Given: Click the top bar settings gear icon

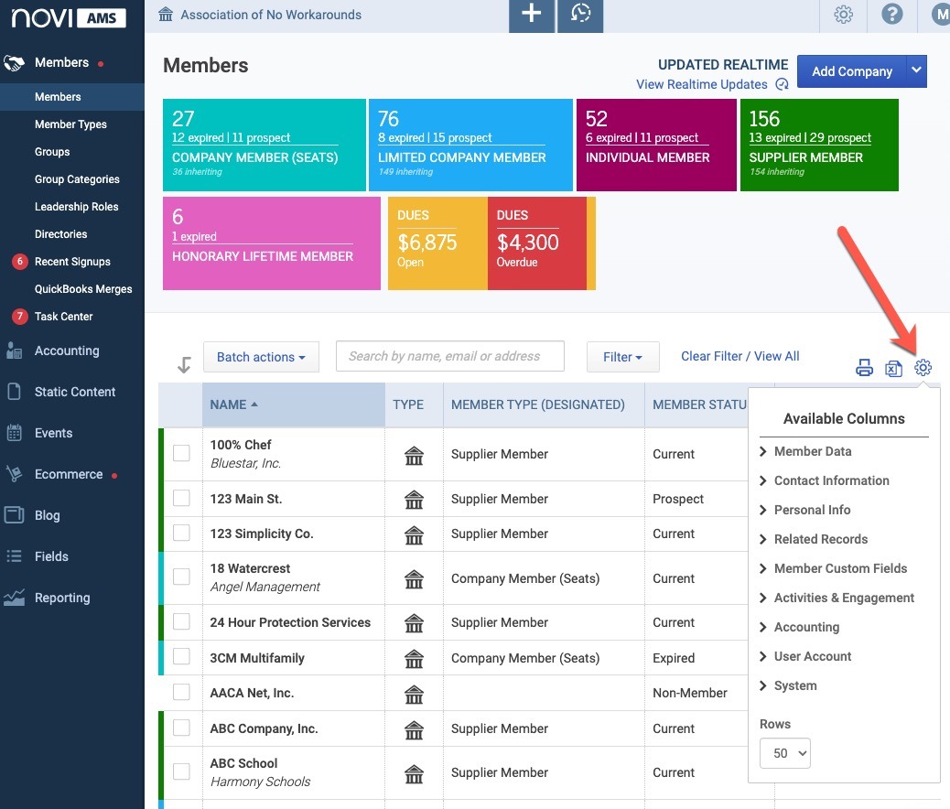Looking at the screenshot, I should click(x=843, y=14).
